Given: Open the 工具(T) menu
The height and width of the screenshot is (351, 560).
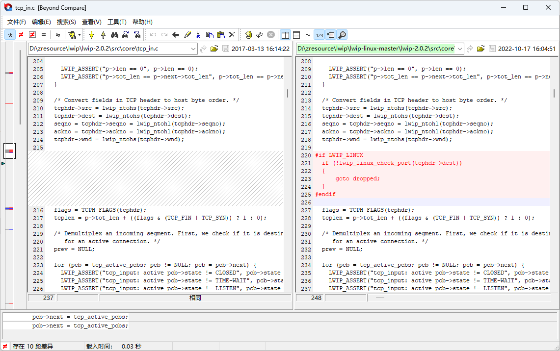Looking at the screenshot, I should point(117,22).
